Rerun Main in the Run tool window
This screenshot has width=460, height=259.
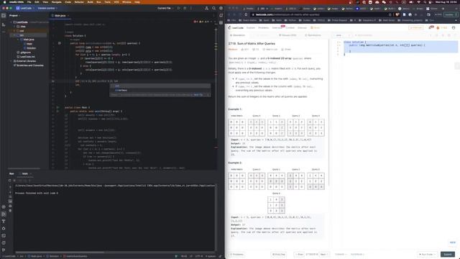9,181
